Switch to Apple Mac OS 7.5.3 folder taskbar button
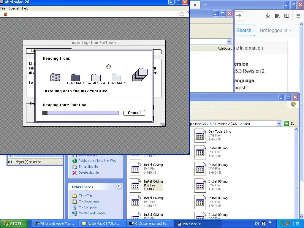Screen dimensions: 304x228 102,224
